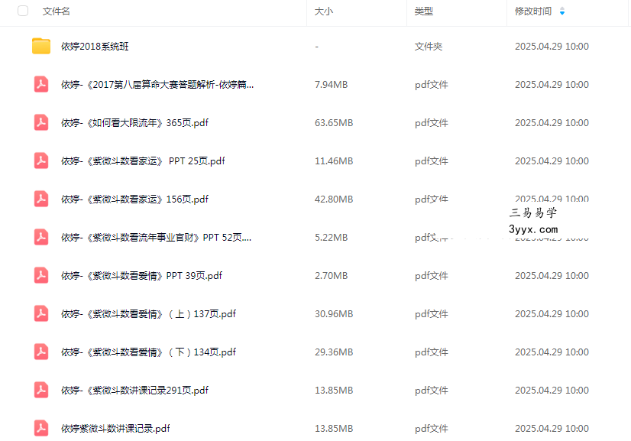Click the 7.94MB size value
Screen dimensions: 631x441
click(332, 85)
